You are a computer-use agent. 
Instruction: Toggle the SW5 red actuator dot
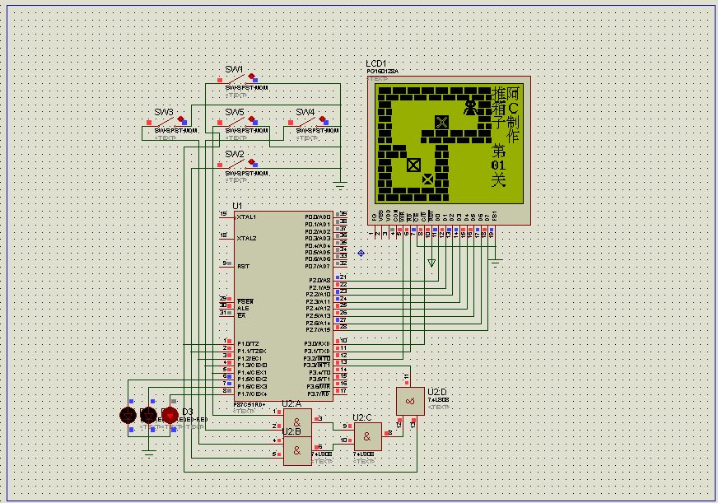pos(251,119)
